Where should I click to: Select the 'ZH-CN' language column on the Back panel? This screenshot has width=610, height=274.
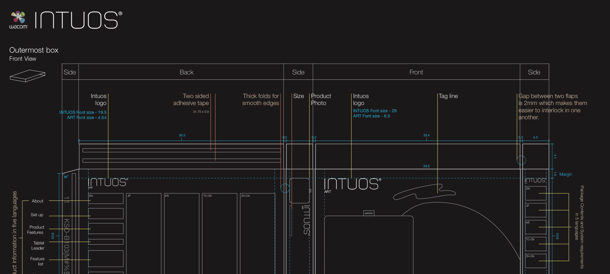[x=257, y=234]
